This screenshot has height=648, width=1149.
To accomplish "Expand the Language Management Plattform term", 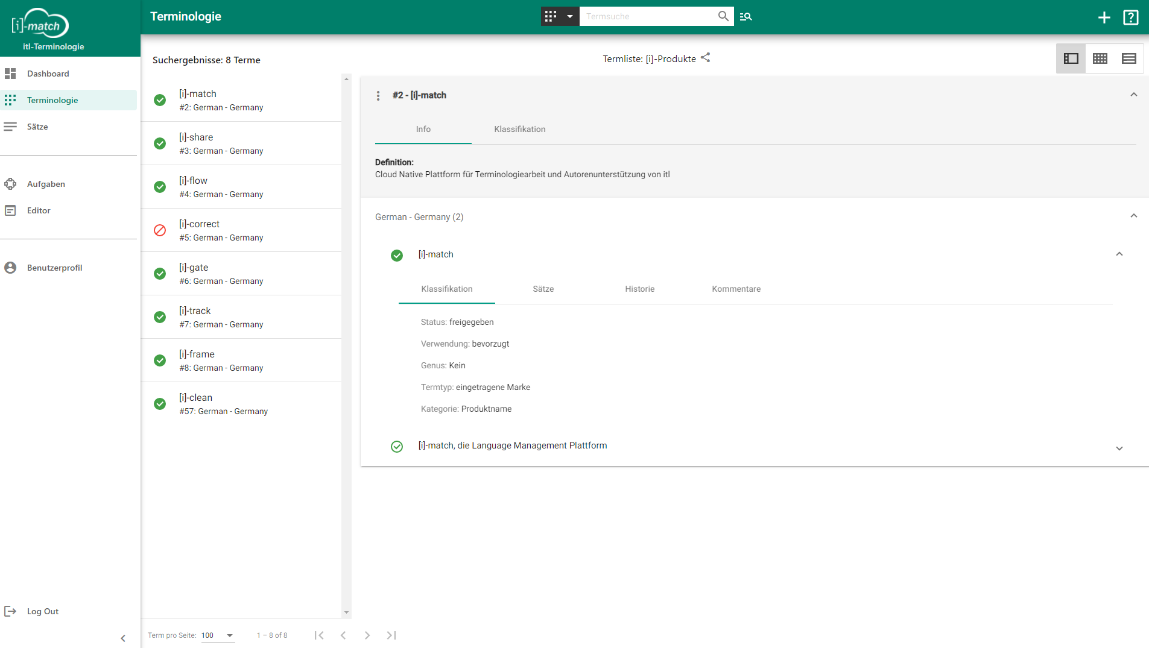I will click(1119, 448).
